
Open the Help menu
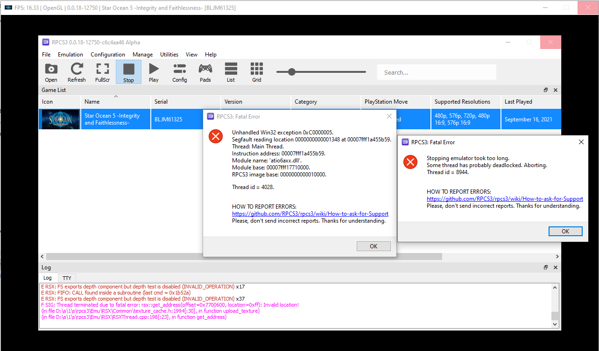(x=211, y=55)
